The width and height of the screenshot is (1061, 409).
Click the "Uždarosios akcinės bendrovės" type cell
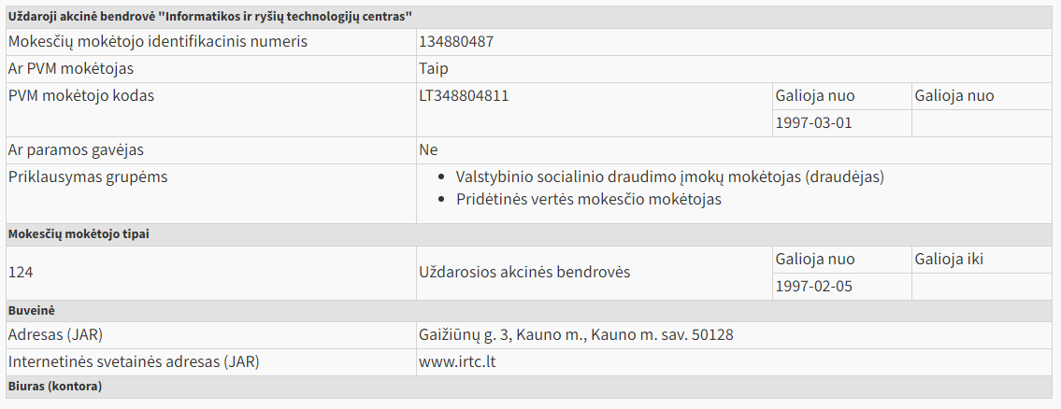(x=524, y=273)
